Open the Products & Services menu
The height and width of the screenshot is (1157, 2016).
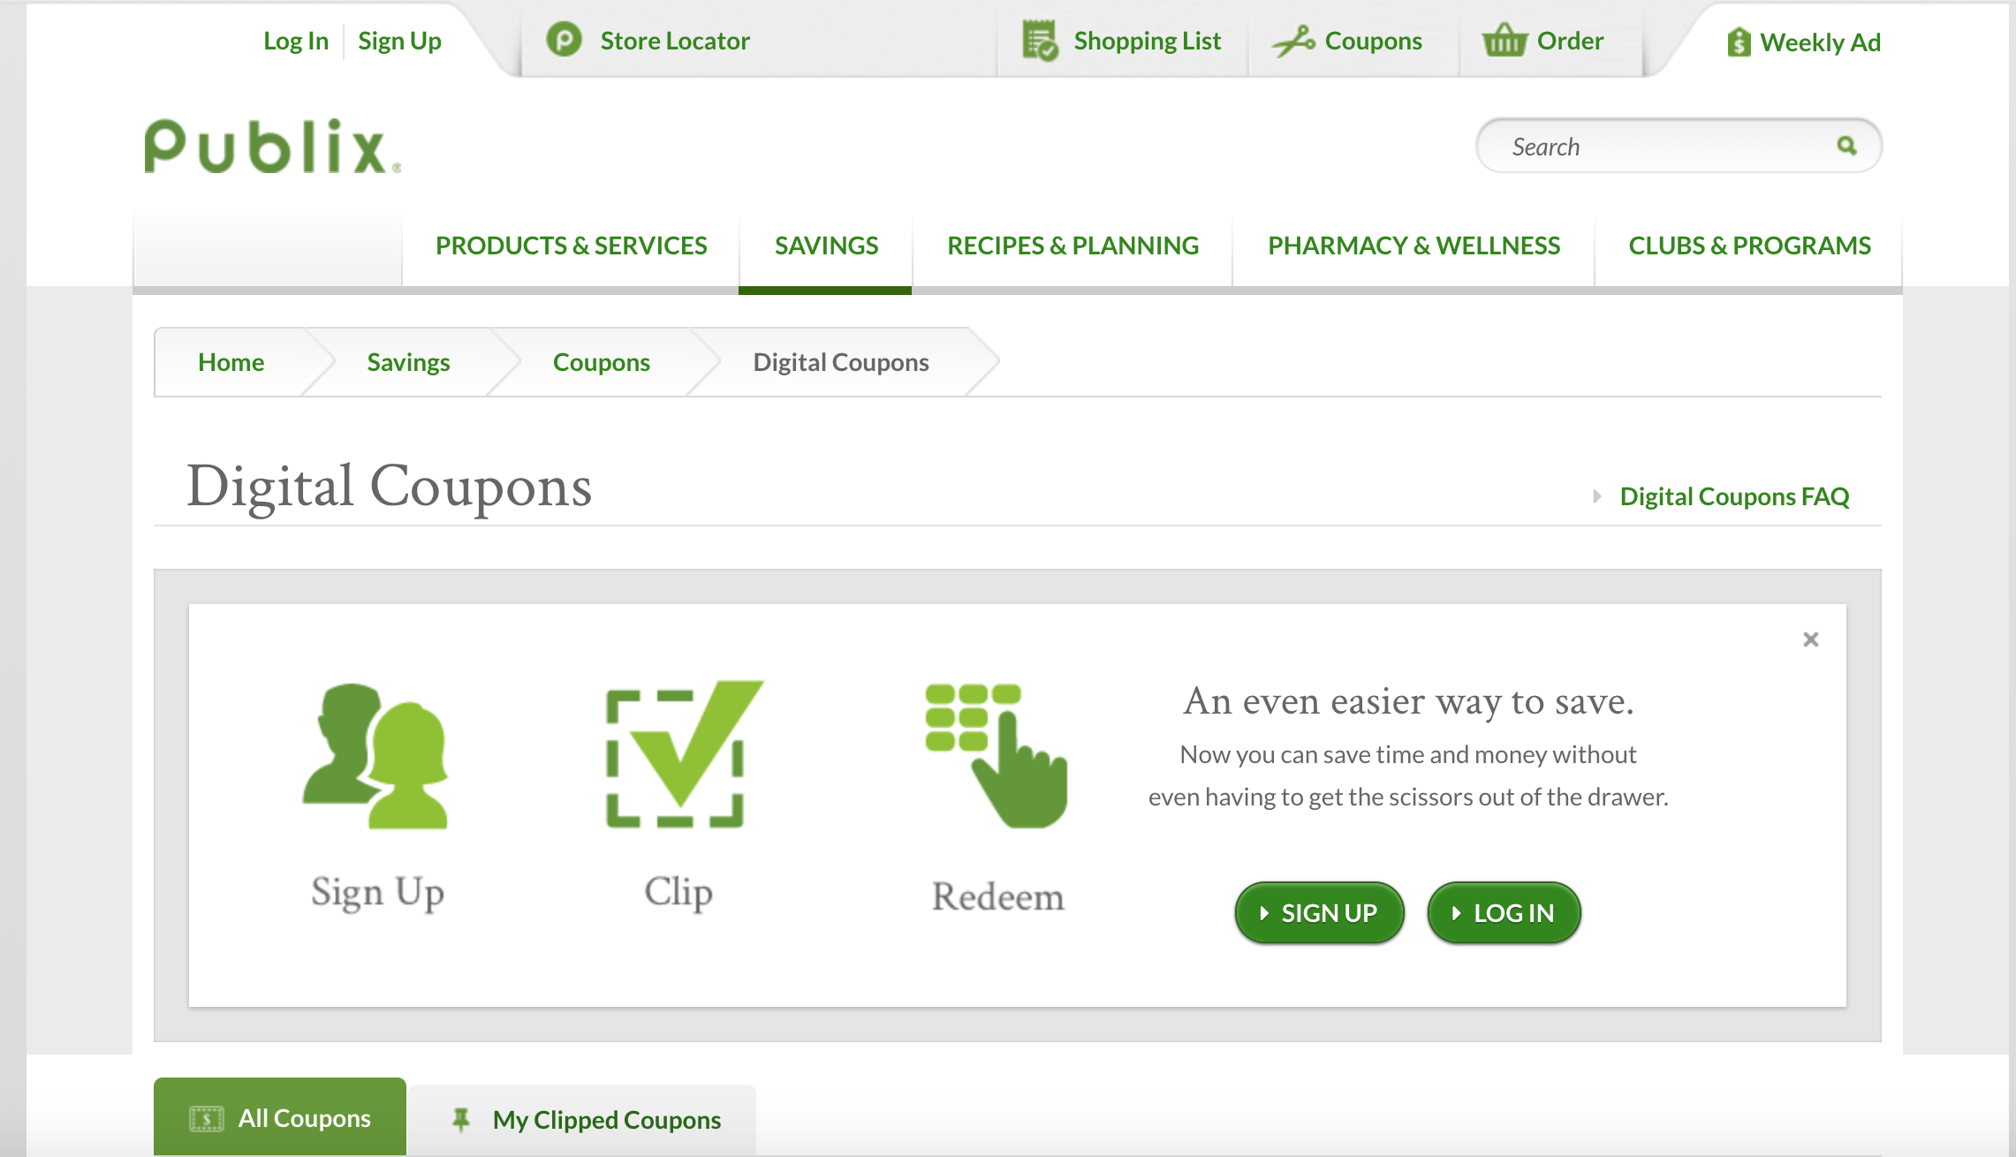point(571,246)
